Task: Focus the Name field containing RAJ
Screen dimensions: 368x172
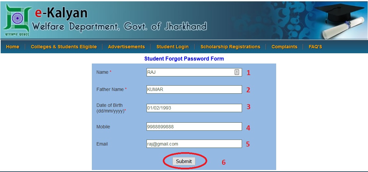Action: pos(194,72)
